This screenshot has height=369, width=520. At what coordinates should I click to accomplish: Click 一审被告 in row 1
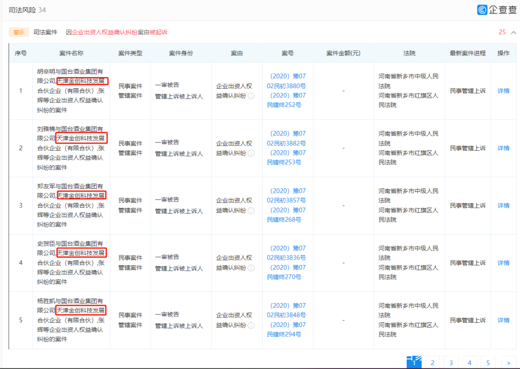167,85
